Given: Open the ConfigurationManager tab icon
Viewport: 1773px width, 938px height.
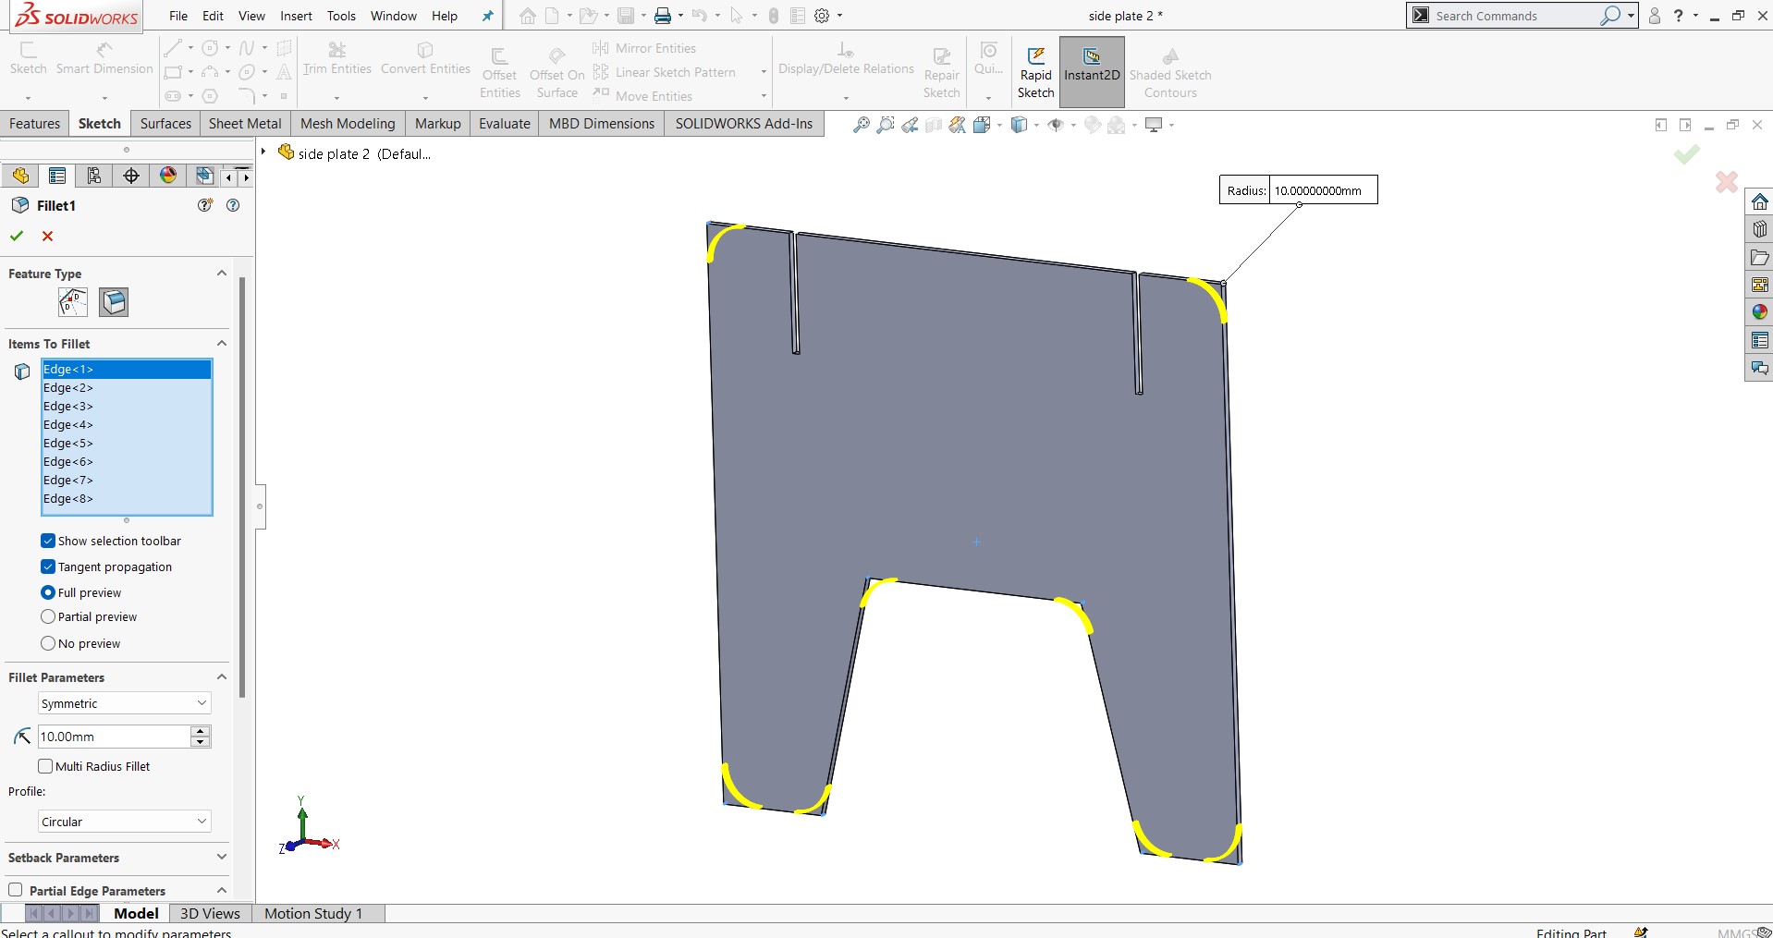Looking at the screenshot, I should (94, 176).
